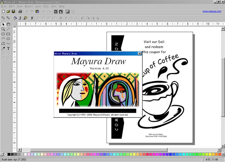
Task: Pick the black color swatch
Action: [9, 154]
